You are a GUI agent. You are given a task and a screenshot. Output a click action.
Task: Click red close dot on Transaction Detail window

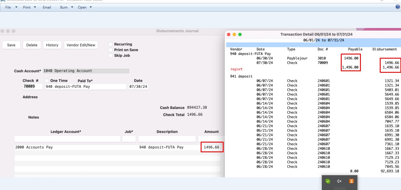(229, 34)
